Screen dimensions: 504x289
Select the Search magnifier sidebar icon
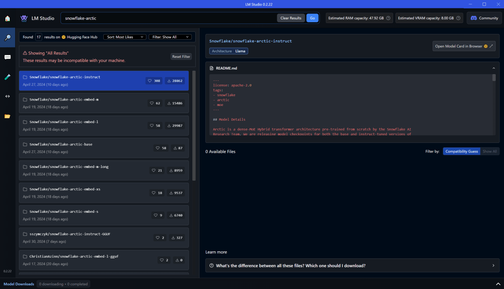7,38
